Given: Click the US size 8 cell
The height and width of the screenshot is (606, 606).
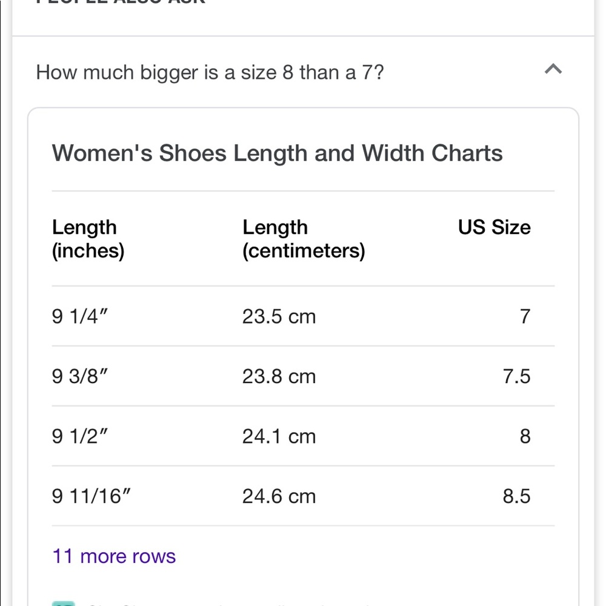Looking at the screenshot, I should 525,436.
